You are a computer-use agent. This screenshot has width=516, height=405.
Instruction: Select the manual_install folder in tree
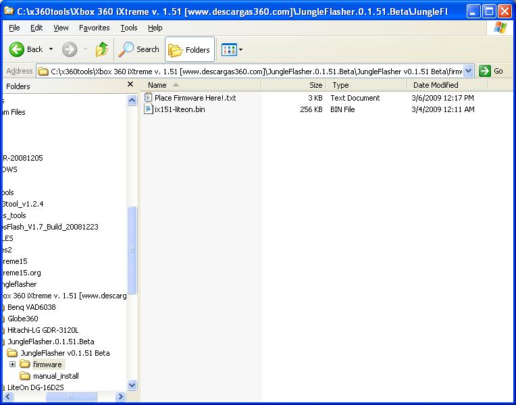coord(56,376)
